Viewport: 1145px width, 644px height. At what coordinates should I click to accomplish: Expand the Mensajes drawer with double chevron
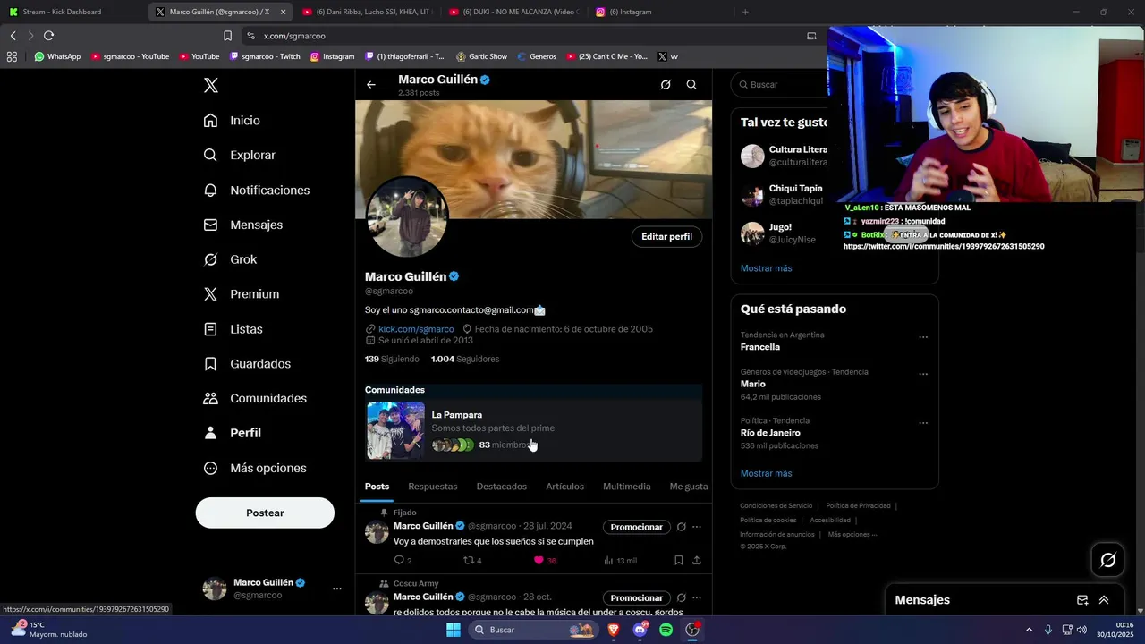point(1104,600)
